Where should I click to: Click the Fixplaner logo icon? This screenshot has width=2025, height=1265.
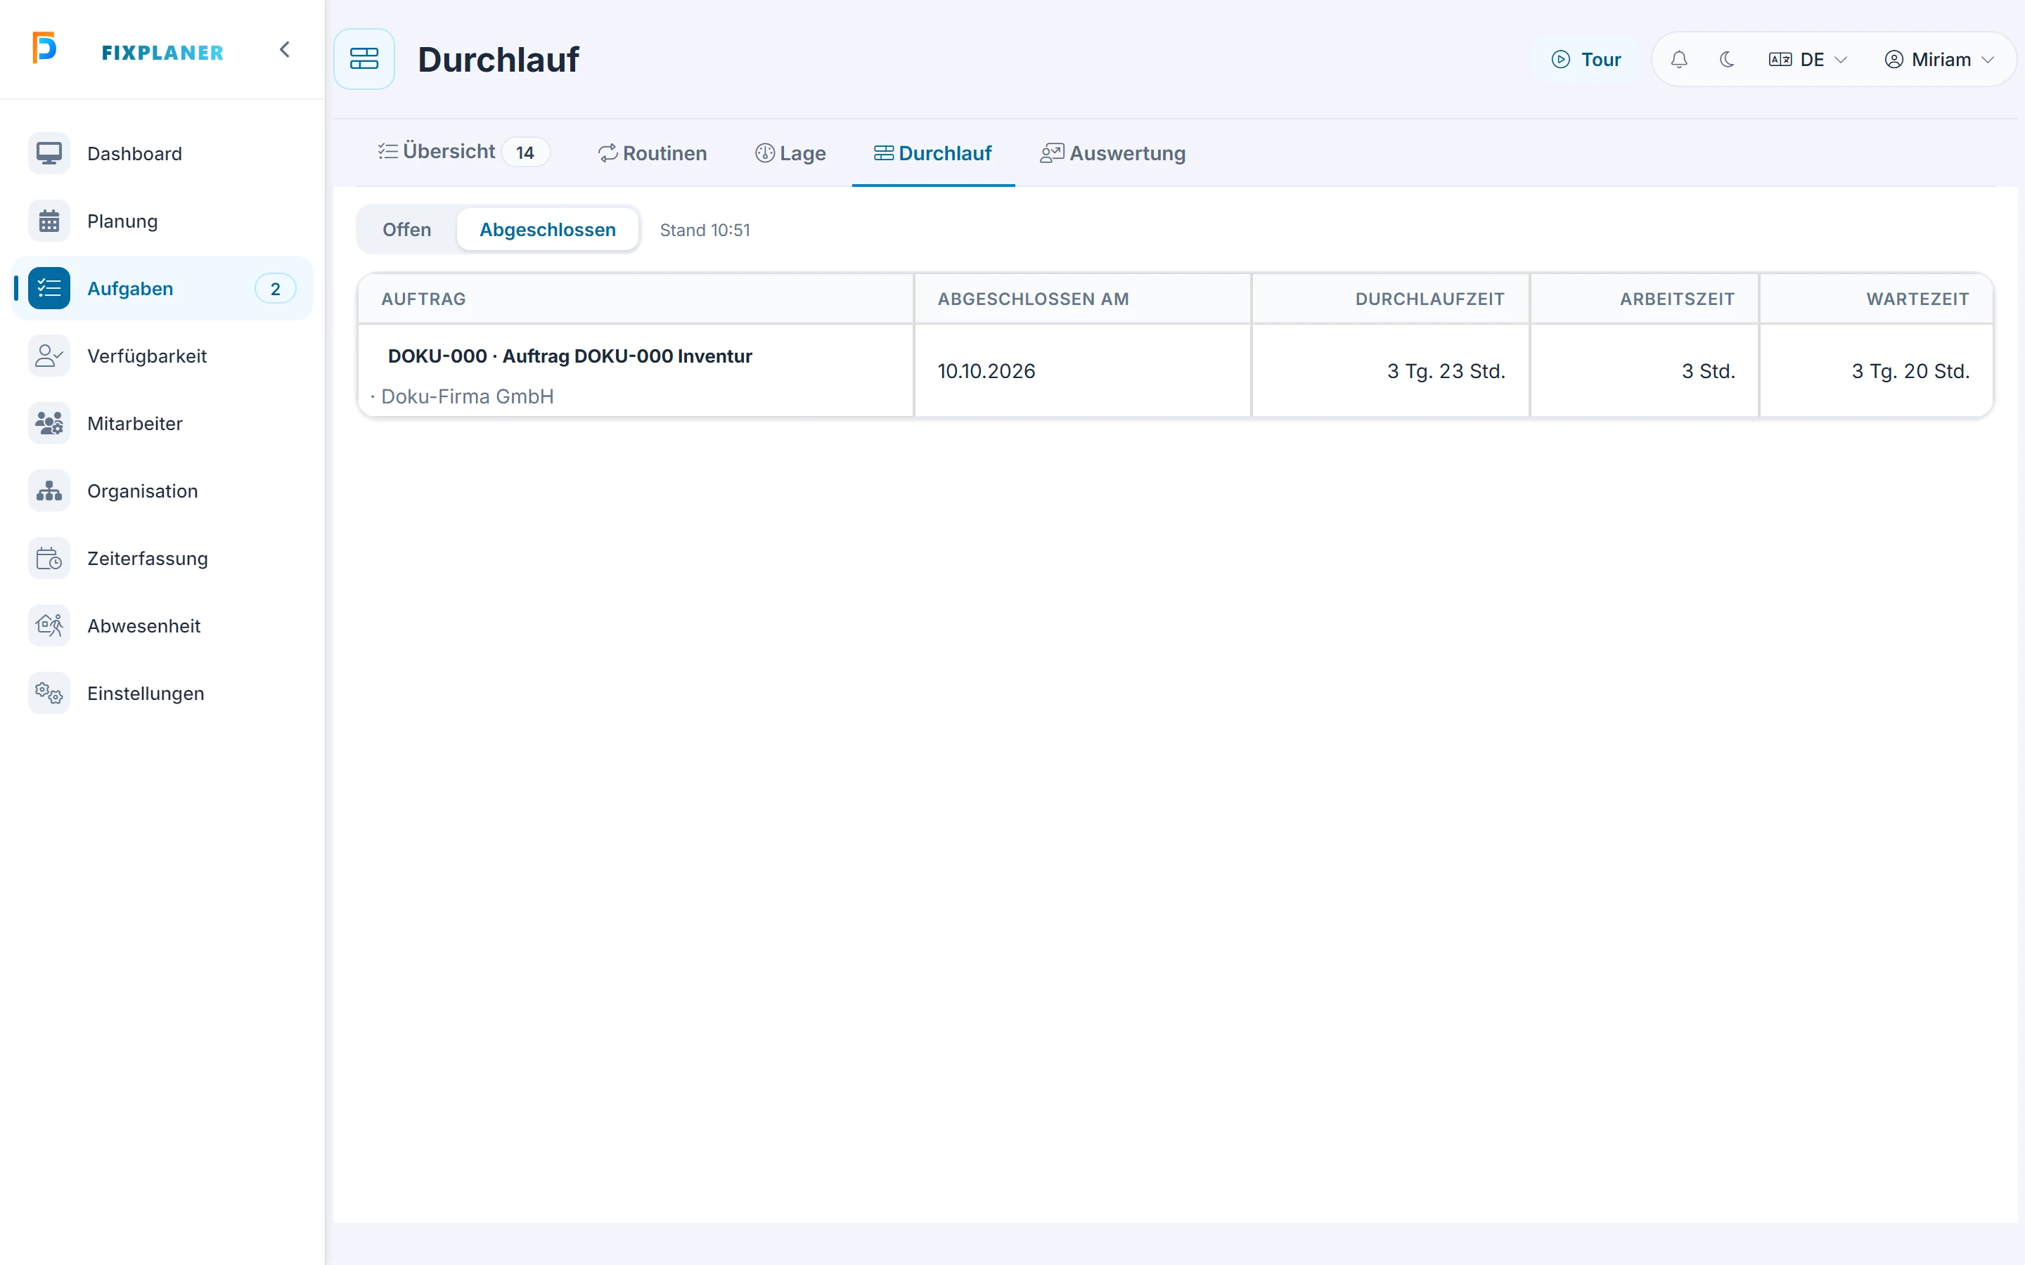[44, 48]
